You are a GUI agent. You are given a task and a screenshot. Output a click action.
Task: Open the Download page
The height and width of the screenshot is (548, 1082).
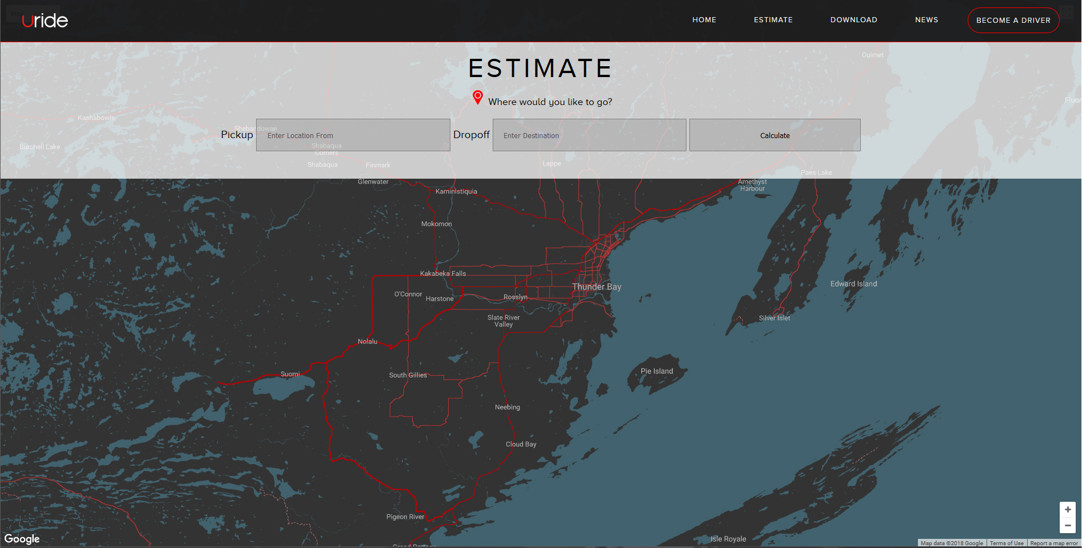tap(853, 20)
